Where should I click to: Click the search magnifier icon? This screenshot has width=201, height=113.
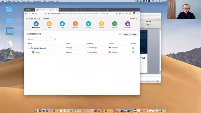(x=55, y=39)
